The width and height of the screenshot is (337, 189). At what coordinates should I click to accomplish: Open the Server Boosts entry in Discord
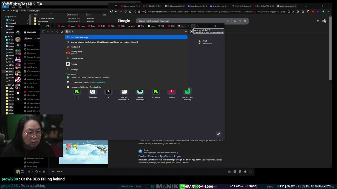[x=32, y=57]
